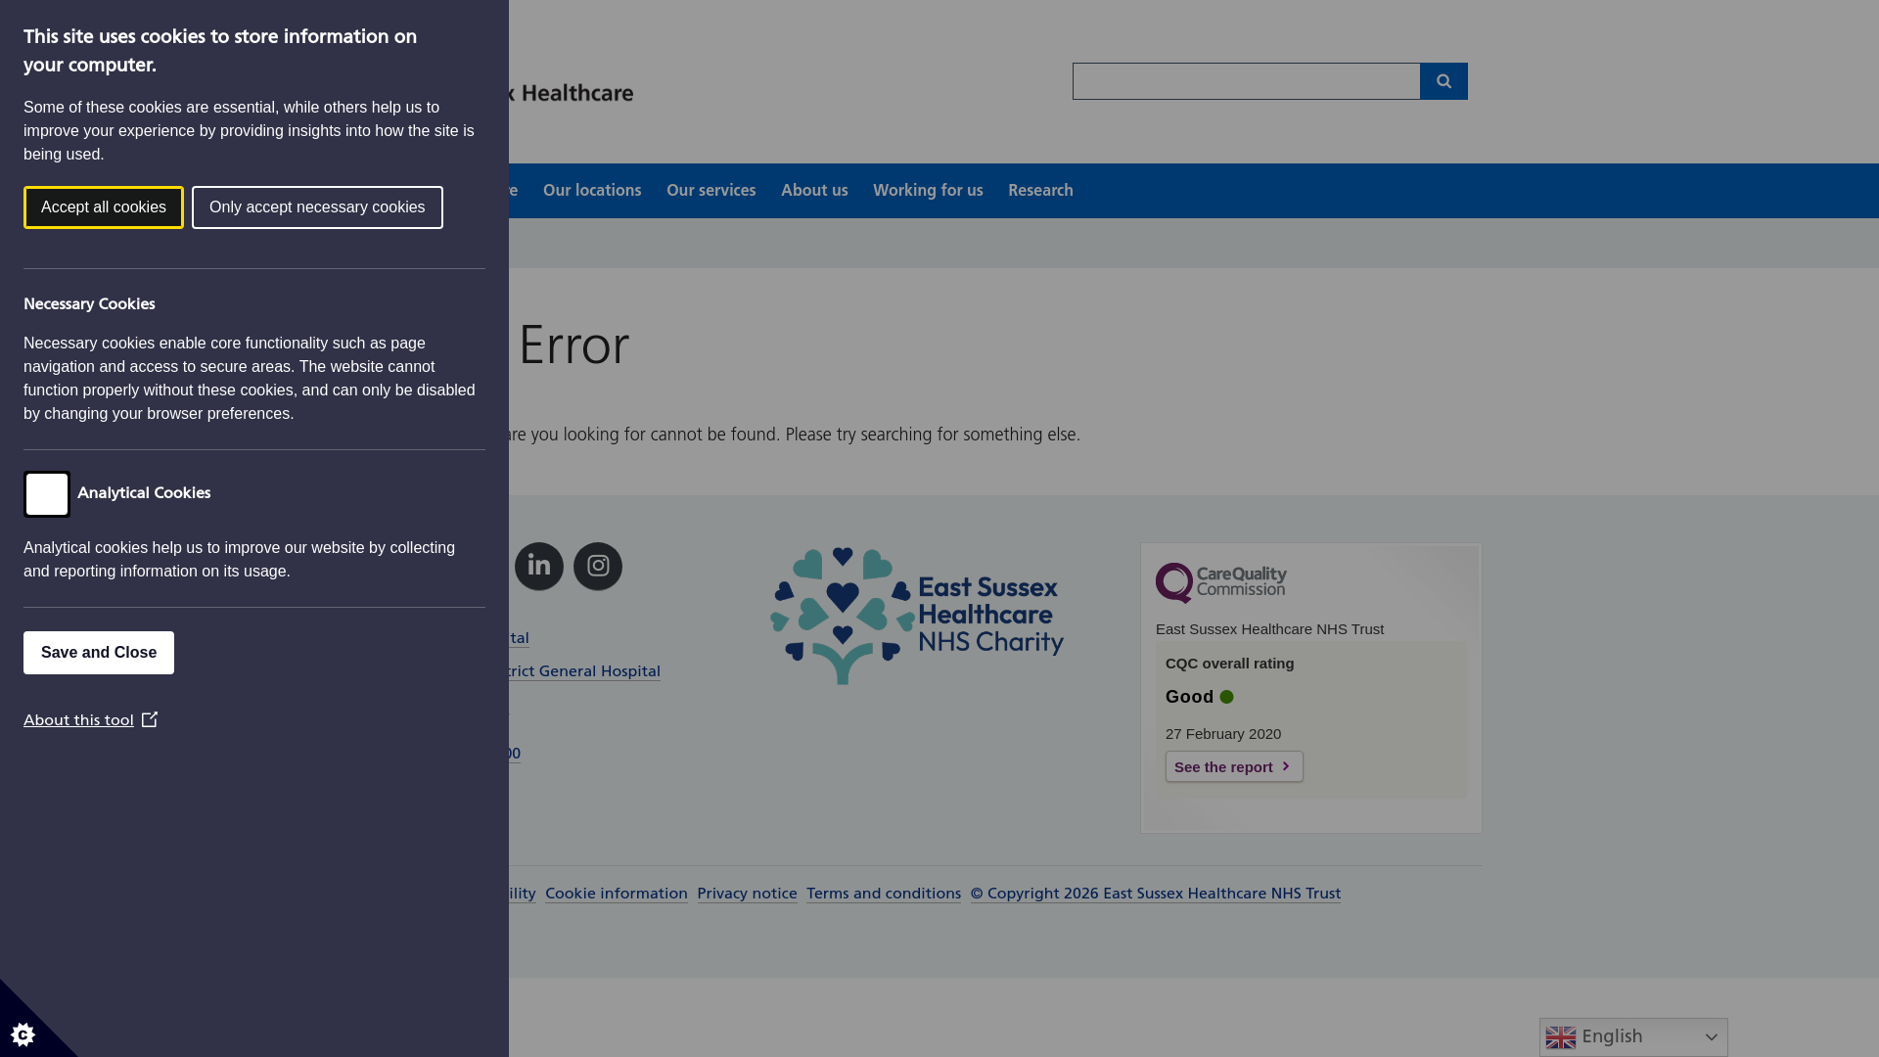Viewport: 1879px width, 1057px height.
Task: Open the Our services menu
Action: [711, 191]
